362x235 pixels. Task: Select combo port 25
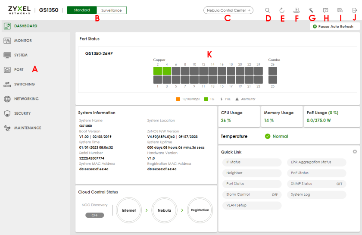coord(273,80)
